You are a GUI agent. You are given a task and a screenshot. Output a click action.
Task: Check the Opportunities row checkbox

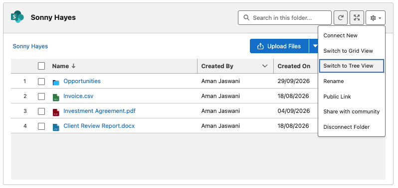41,82
